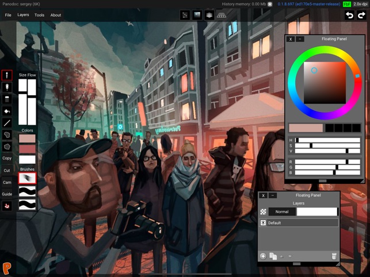Select the Default layer row
This screenshot has height=277, width=370.
tap(299, 223)
